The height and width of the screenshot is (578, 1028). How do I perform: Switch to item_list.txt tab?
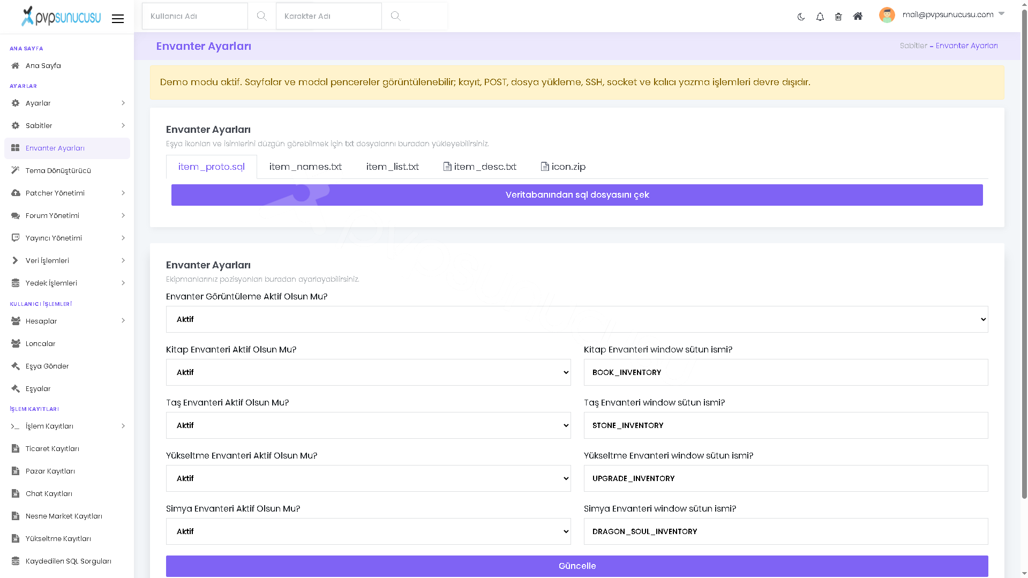pos(393,167)
